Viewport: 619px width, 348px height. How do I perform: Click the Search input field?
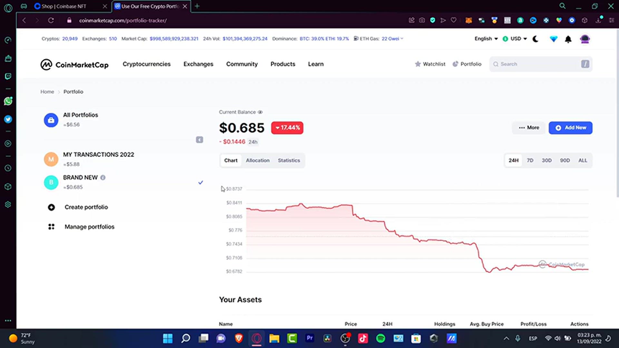coord(541,64)
